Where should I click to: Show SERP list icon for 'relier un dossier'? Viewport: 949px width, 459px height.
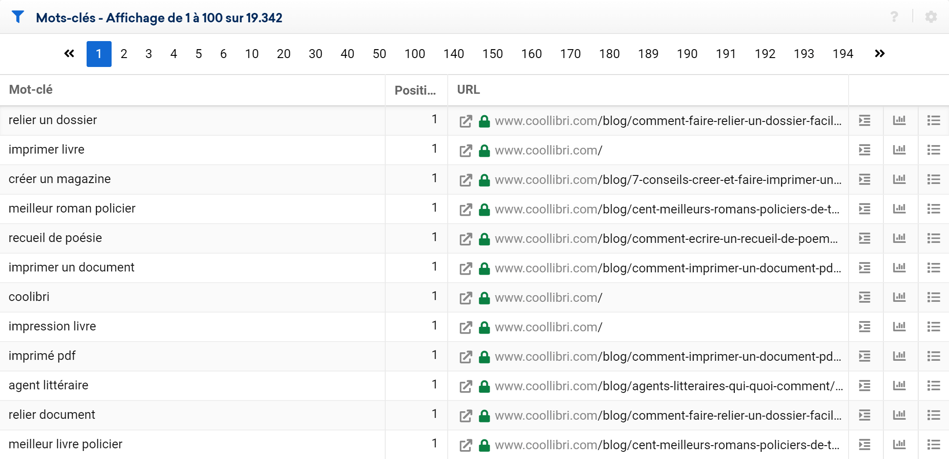(865, 121)
